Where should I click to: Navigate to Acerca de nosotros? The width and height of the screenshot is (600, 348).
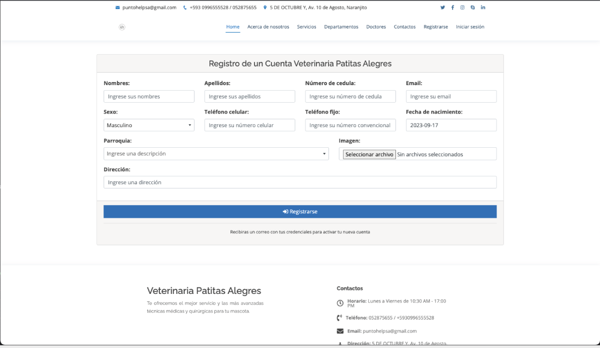coord(268,27)
